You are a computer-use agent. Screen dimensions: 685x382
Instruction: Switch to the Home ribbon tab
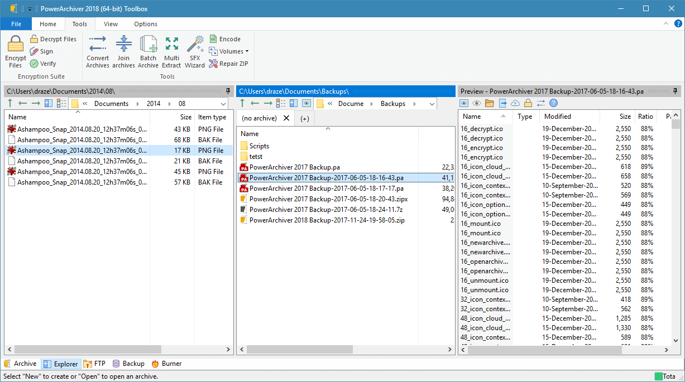pyautogui.click(x=48, y=24)
